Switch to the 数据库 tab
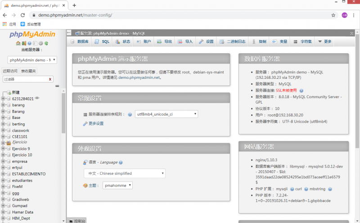 [x=80, y=41]
